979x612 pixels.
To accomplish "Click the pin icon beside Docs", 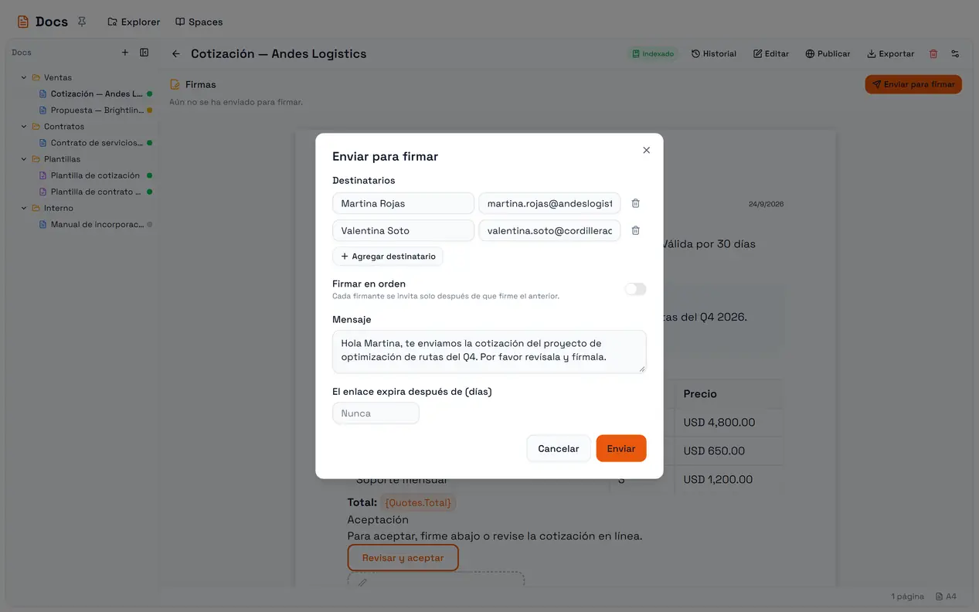I will pyautogui.click(x=82, y=22).
